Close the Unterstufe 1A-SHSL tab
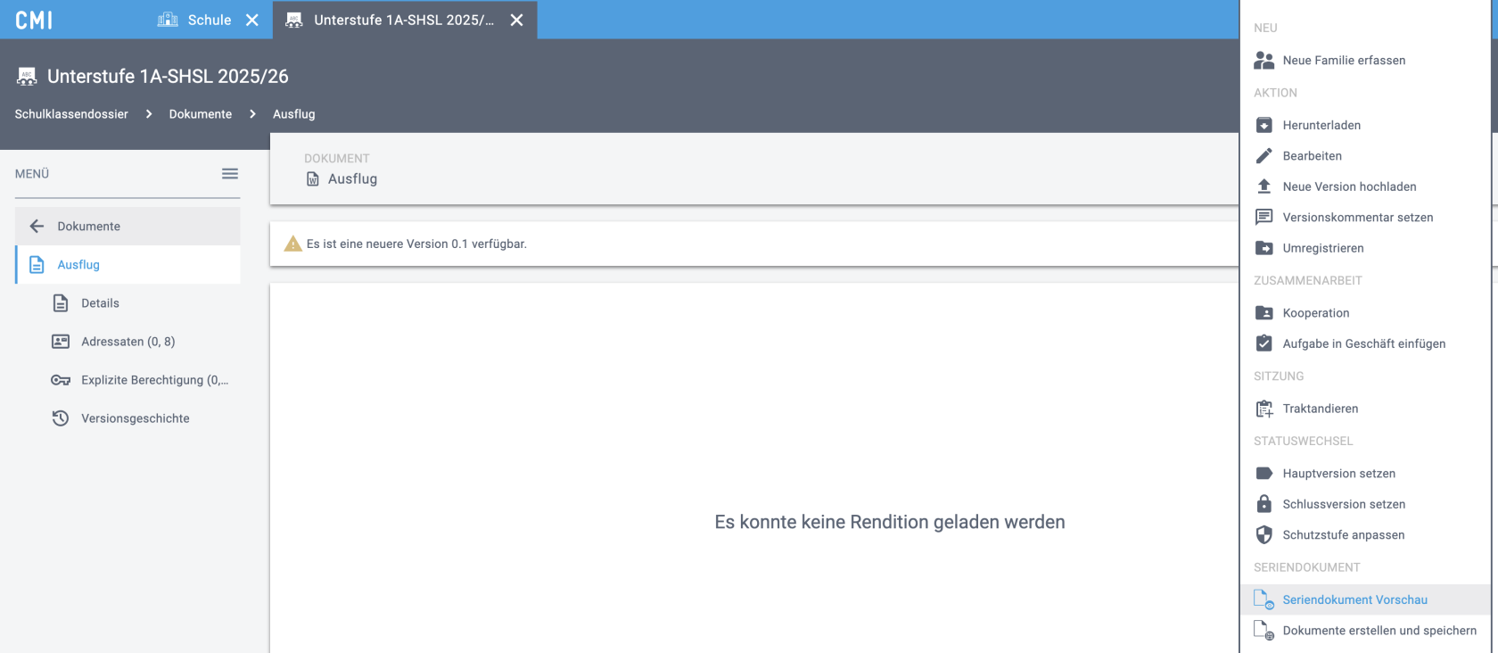This screenshot has height=653, width=1498. (516, 20)
